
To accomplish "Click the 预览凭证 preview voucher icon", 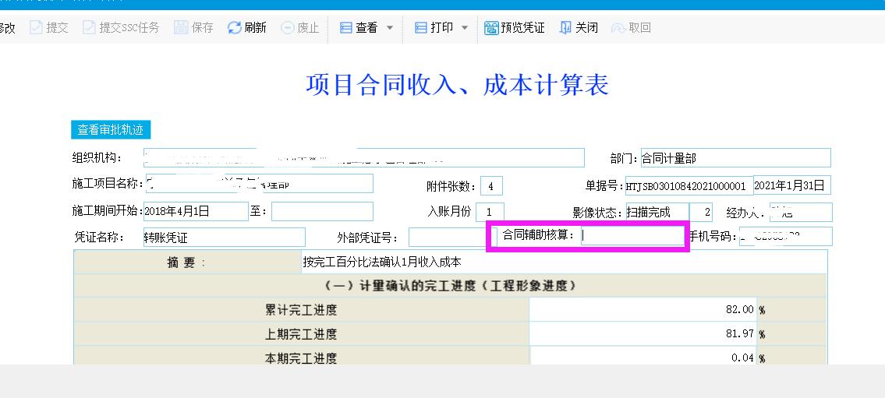I will point(491,28).
